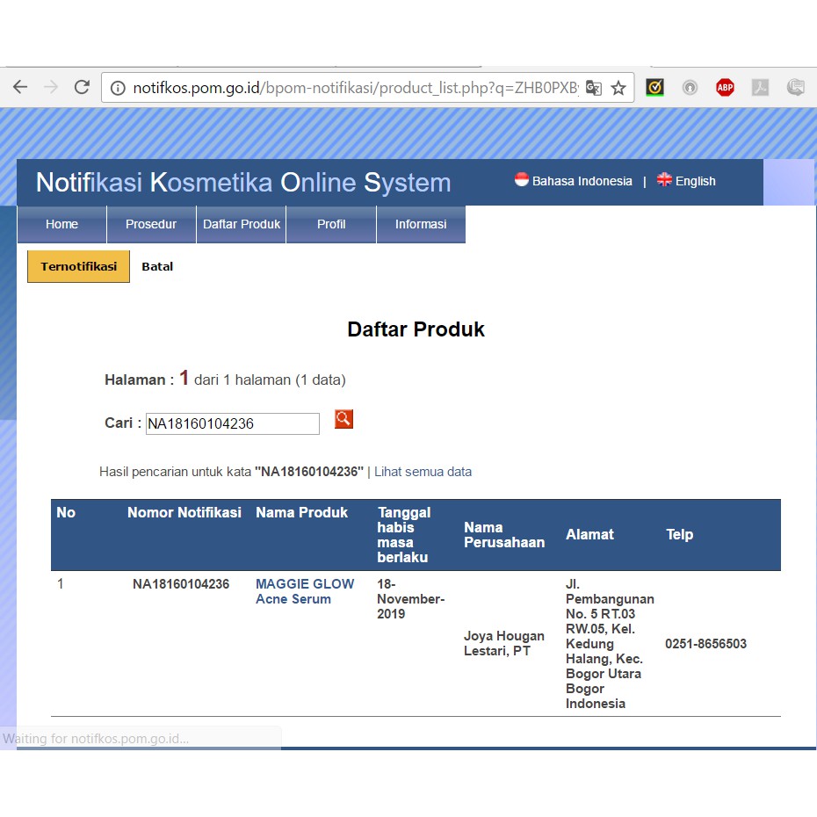
Task: Open the Profil menu item
Action: tap(331, 224)
